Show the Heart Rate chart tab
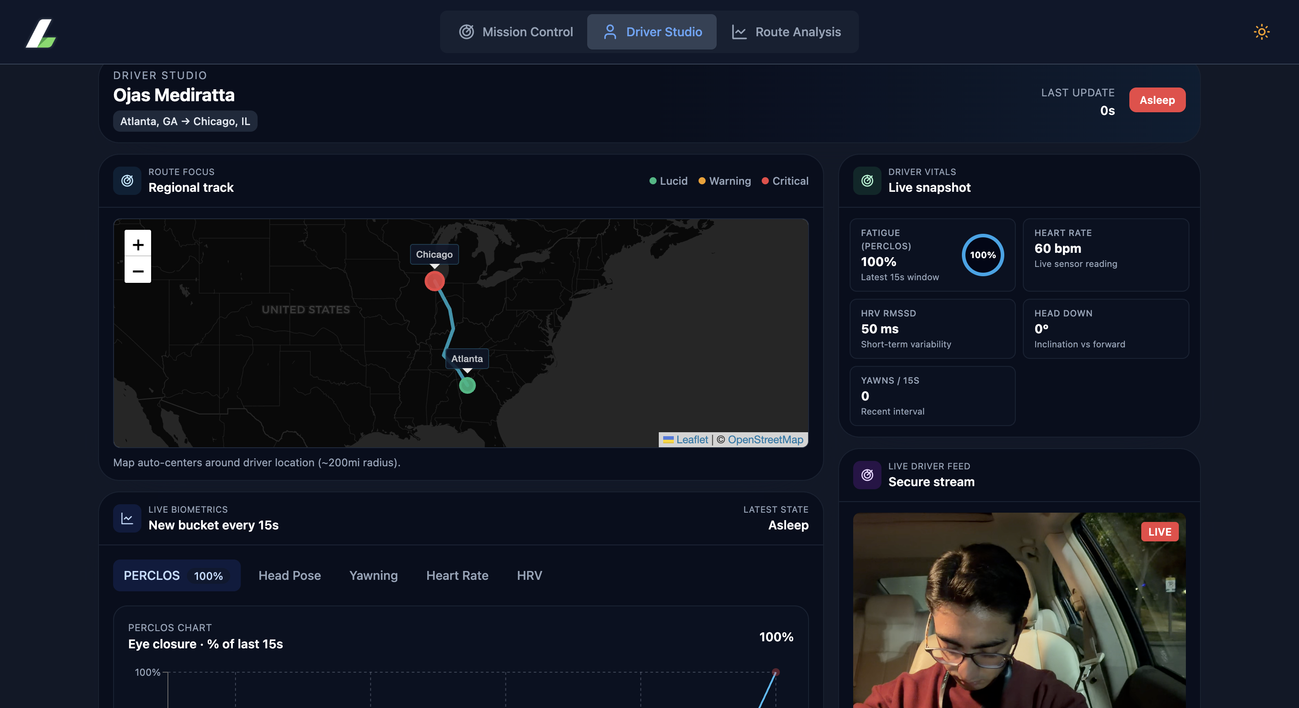The image size is (1299, 708). (x=457, y=575)
